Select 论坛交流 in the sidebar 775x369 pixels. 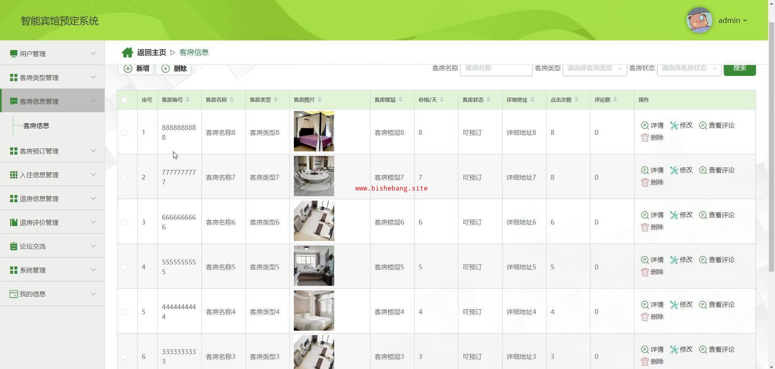point(52,246)
